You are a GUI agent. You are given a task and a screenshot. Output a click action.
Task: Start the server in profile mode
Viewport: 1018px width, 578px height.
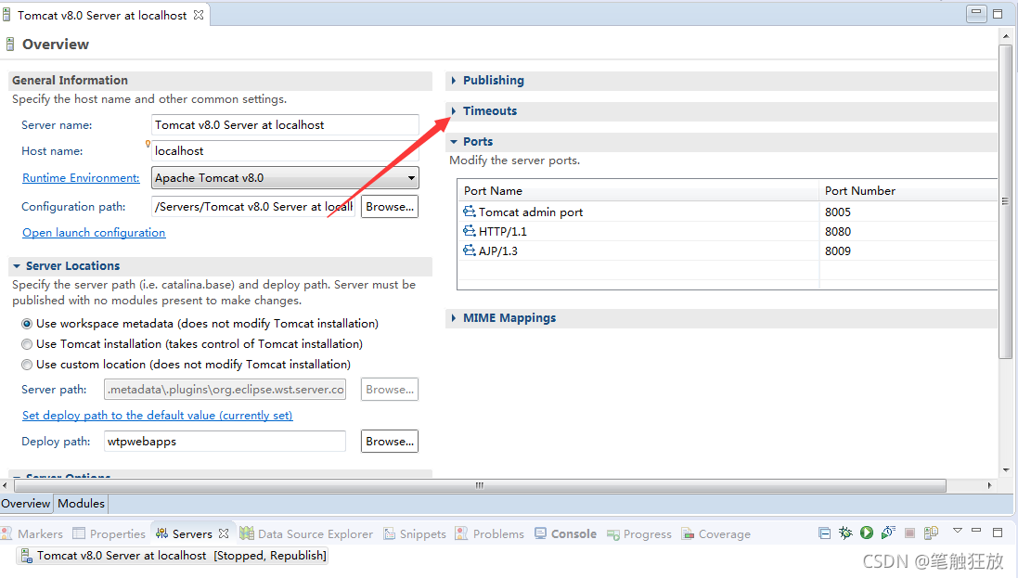[x=888, y=533]
